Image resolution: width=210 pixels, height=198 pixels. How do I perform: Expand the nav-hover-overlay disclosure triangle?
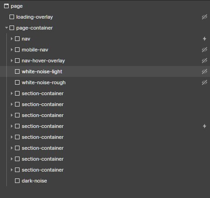[x=12, y=61]
